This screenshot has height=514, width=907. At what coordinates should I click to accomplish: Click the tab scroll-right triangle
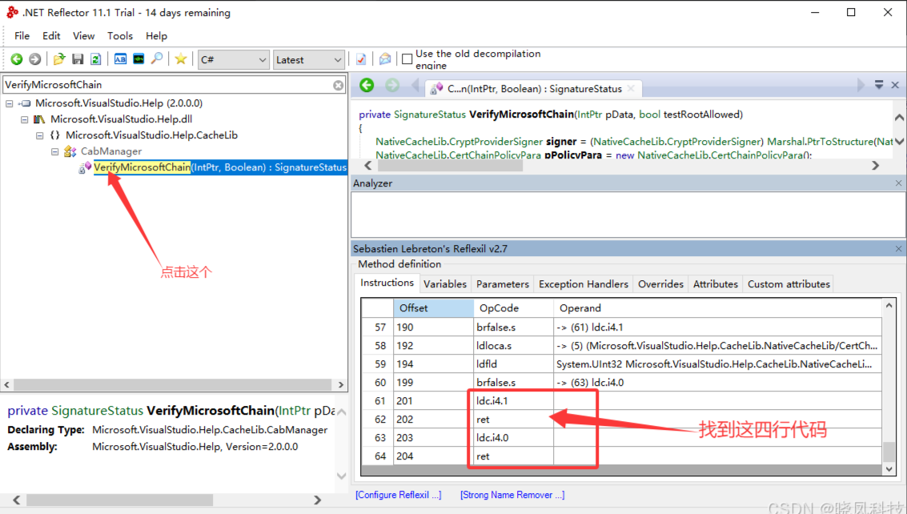point(861,85)
